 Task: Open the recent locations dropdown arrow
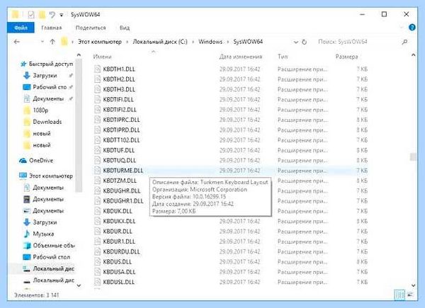click(x=42, y=42)
